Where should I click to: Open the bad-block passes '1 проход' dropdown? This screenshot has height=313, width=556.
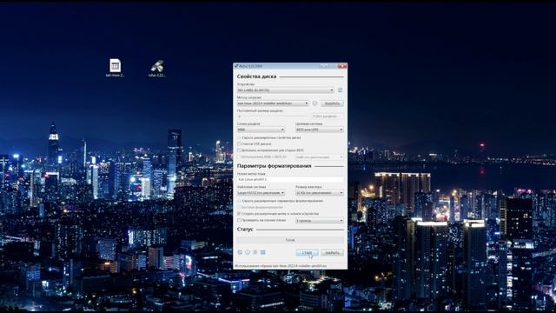point(320,220)
